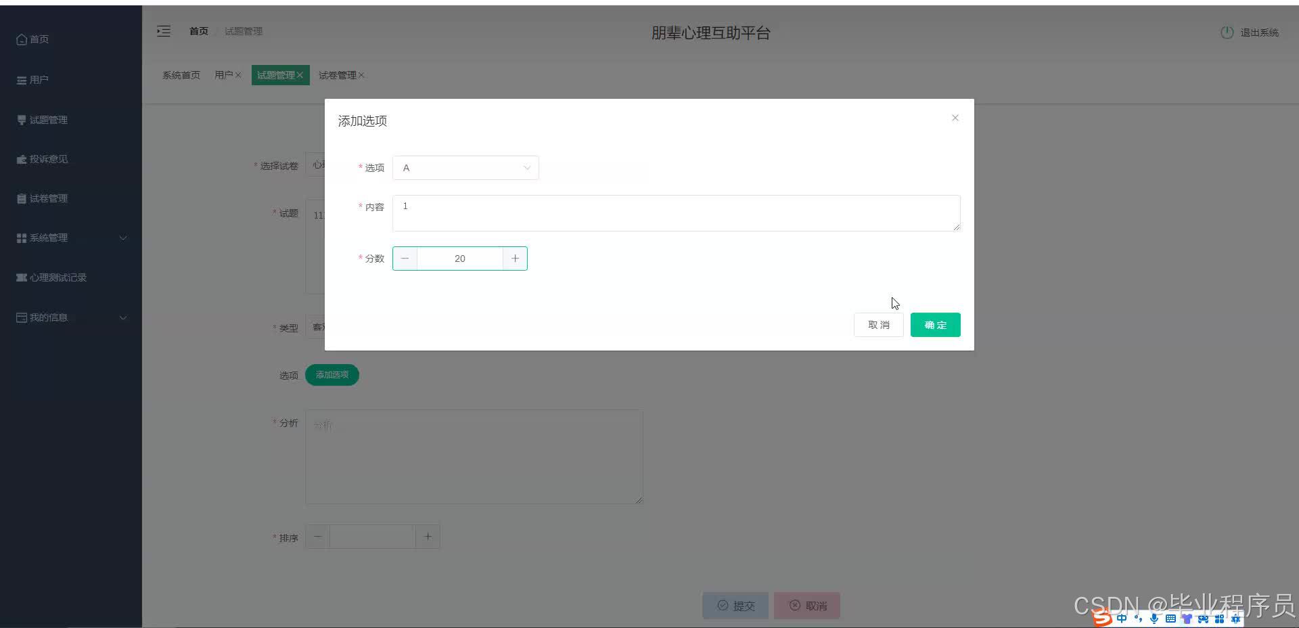This screenshot has height=628, width=1299.
Task: Click the last icon in IME bar
Action: [1235, 619]
